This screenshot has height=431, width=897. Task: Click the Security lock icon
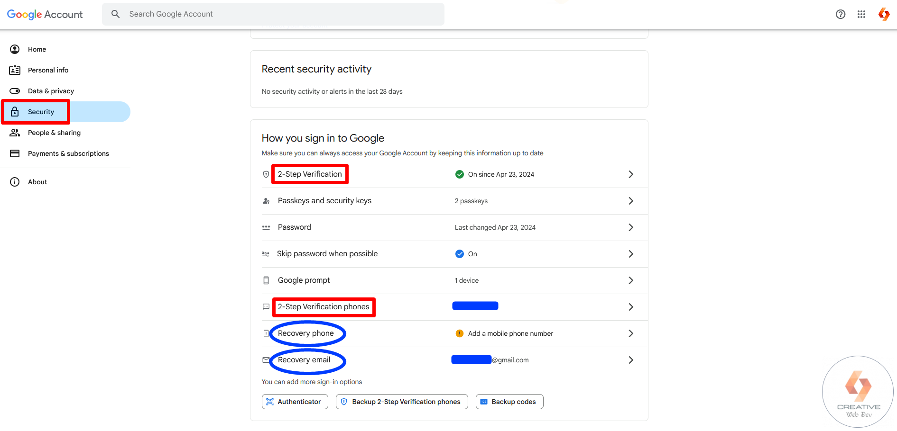click(x=15, y=112)
